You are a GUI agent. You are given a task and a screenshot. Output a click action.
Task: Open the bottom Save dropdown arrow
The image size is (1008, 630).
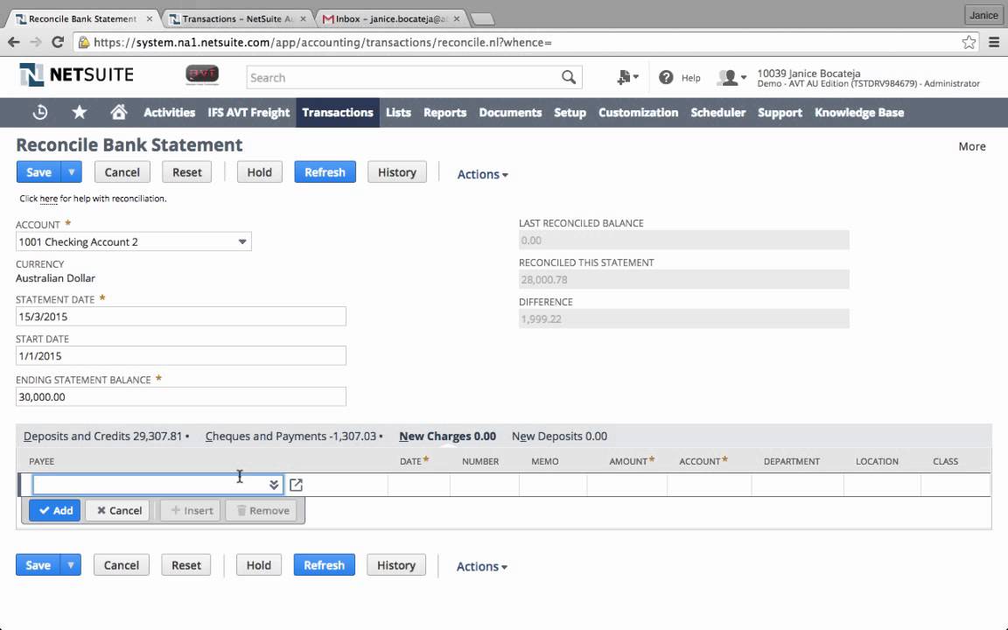click(71, 565)
